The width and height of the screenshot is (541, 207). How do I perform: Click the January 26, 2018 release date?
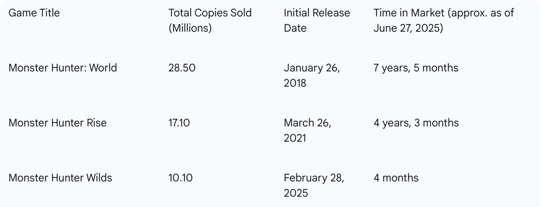pos(312,76)
